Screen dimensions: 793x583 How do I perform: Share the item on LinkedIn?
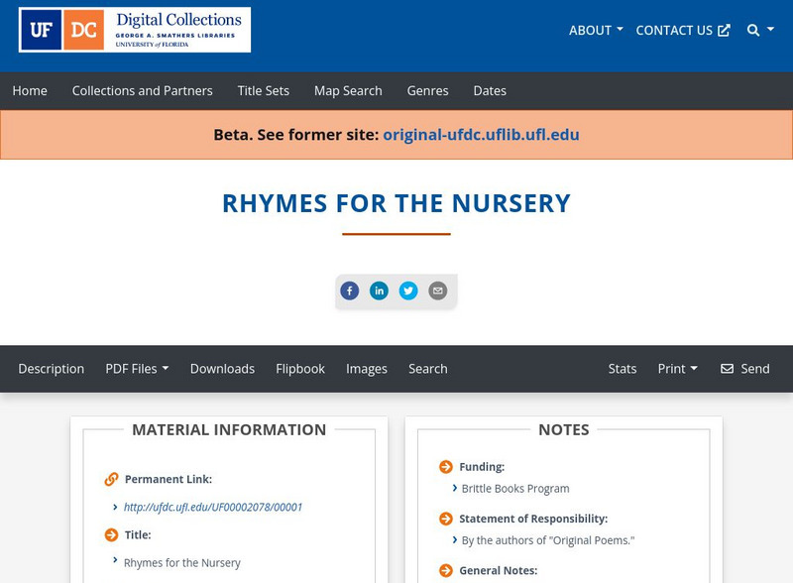point(379,291)
